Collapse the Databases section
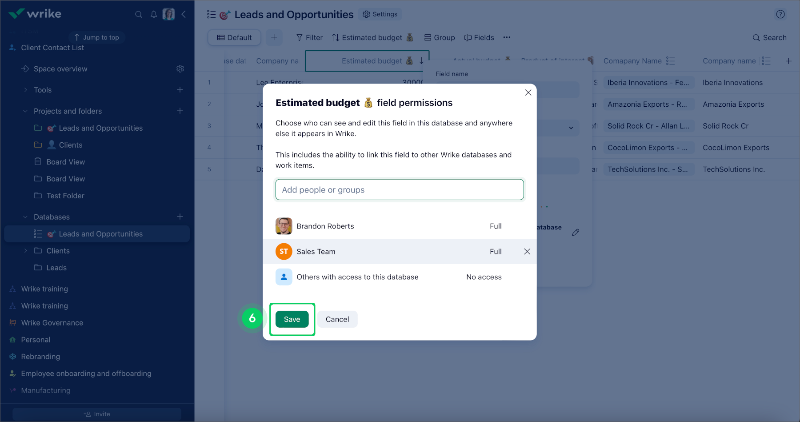 pos(25,217)
